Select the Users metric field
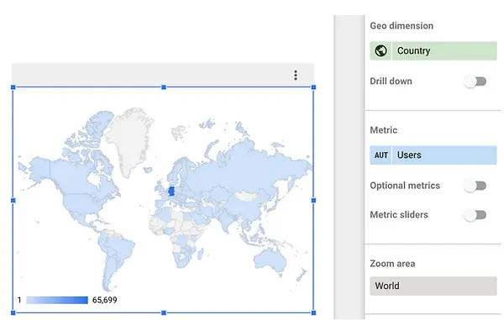The width and height of the screenshot is (504, 320). pyautogui.click(x=433, y=155)
